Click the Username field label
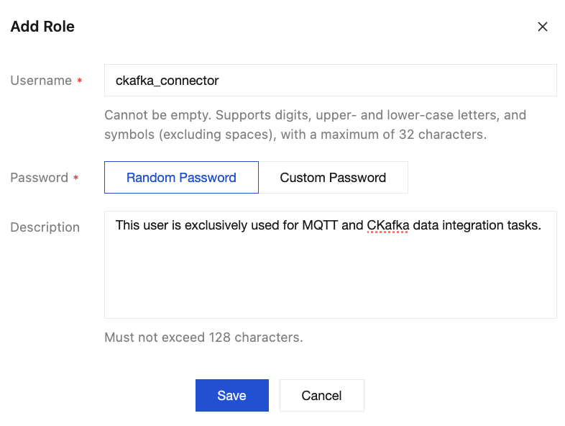This screenshot has height=426, width=565. click(x=41, y=81)
